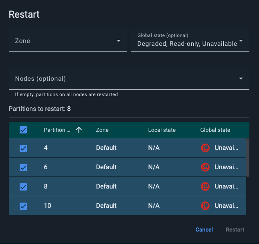Click the Zone dropdown arrow icon
The height and width of the screenshot is (244, 259).
119,41
